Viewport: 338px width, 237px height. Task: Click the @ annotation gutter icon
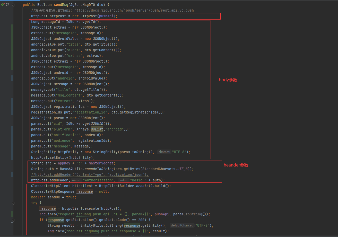7,5
